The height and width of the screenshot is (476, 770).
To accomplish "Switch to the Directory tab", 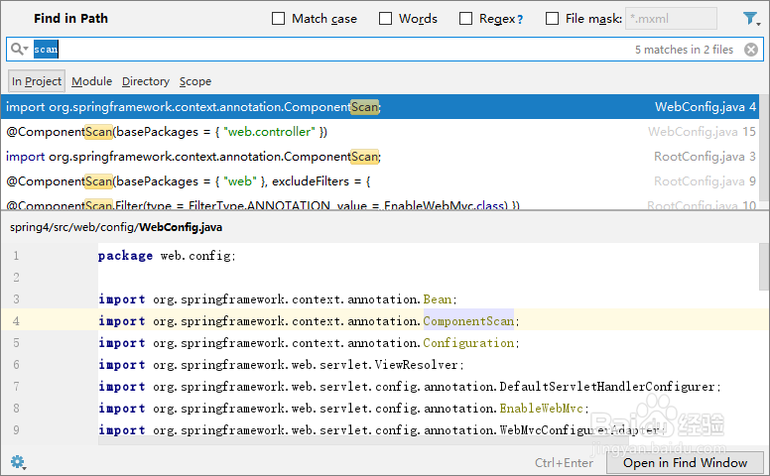I will (x=146, y=81).
